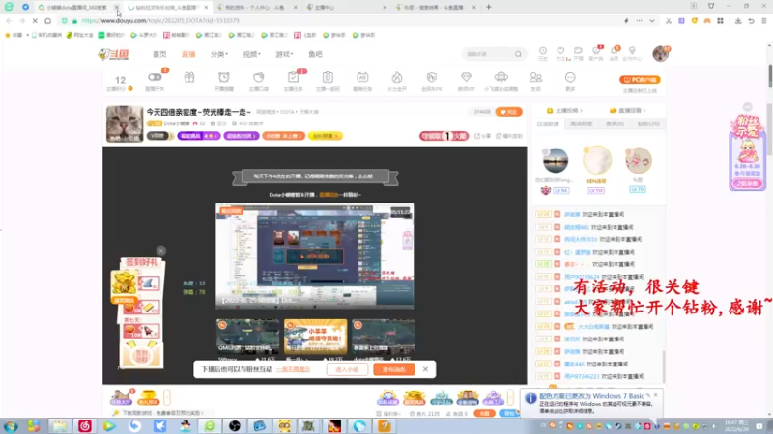Select the 日活跃度 ranking tab
The height and width of the screenshot is (434, 773).
548,124
